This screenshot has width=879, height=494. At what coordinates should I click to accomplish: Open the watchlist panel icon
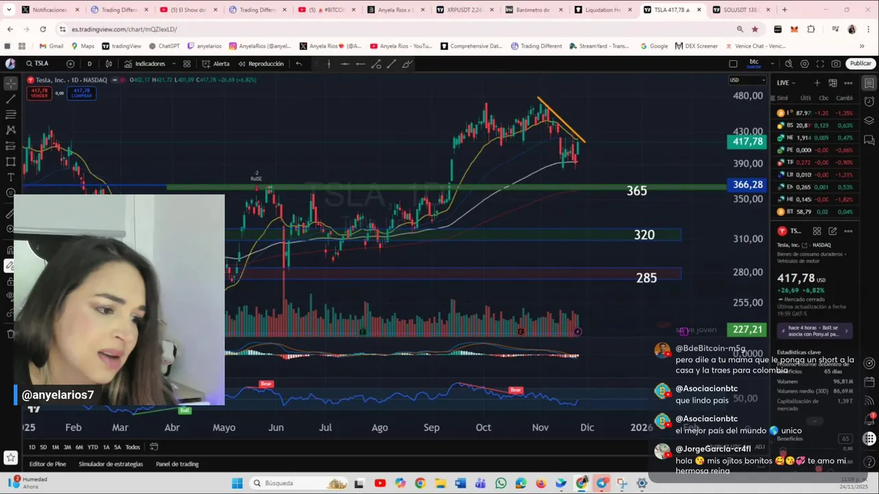click(869, 83)
